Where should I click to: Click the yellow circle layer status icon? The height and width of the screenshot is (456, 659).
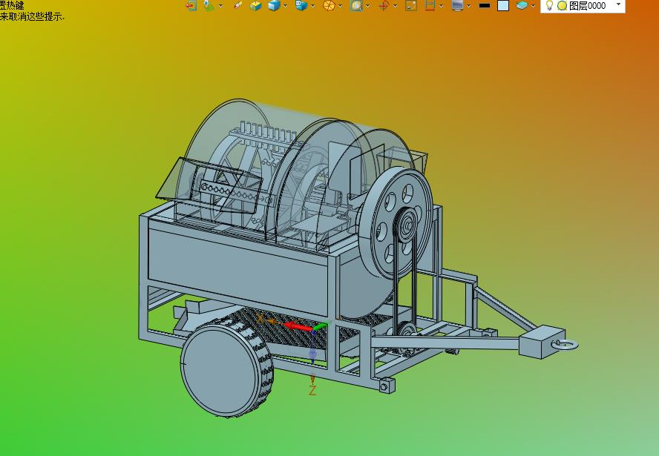pyautogui.click(x=562, y=6)
